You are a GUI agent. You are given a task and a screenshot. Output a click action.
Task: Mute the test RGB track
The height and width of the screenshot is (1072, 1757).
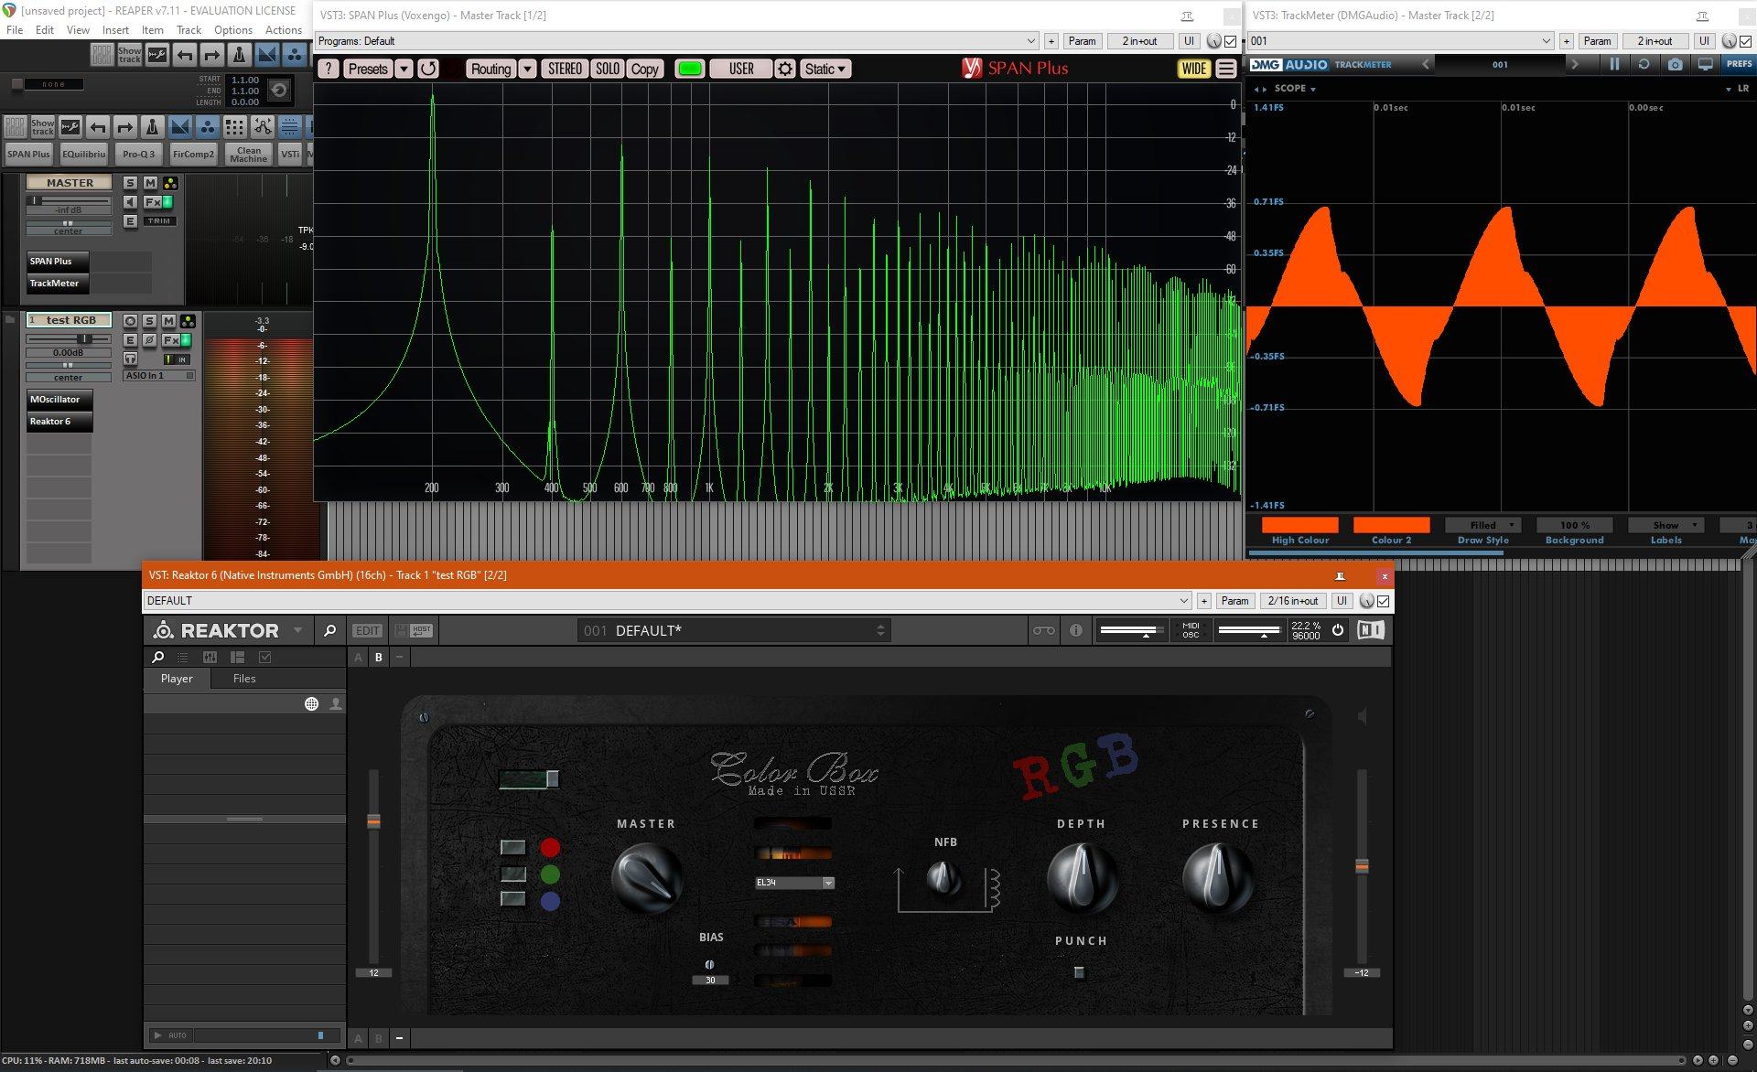tap(168, 321)
